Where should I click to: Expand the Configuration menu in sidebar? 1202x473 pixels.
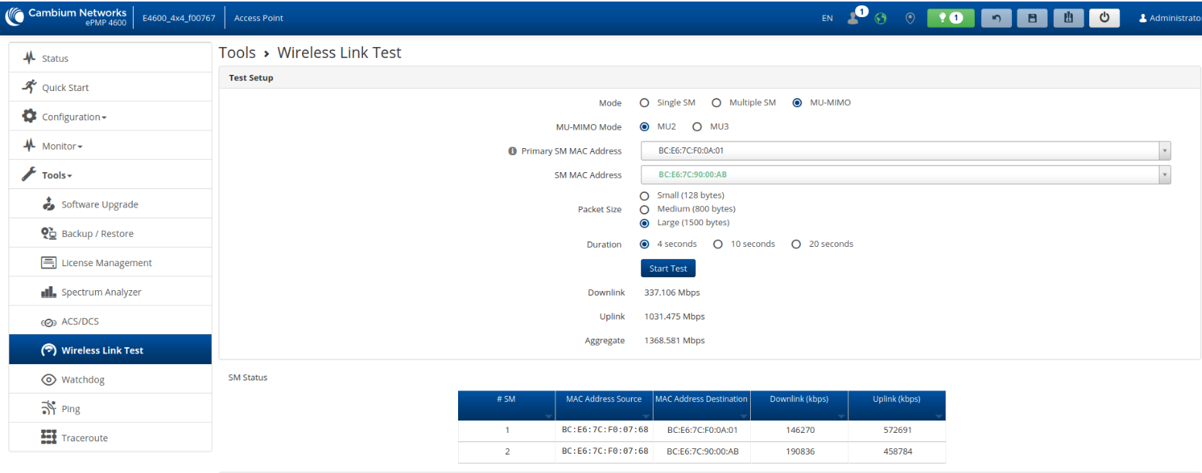coord(74,117)
